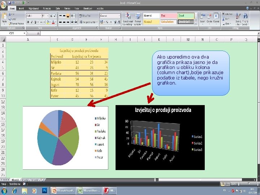Open the text Orientation options
This screenshot has height=195, width=260.
coord(73,16)
